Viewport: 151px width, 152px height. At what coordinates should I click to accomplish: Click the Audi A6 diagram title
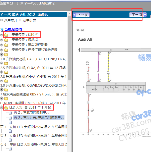click(x=85, y=39)
